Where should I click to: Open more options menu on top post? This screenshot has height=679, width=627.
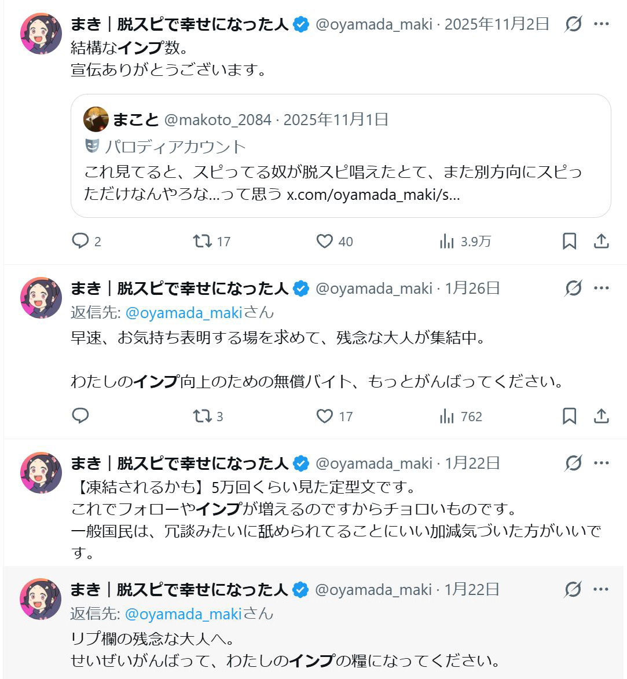[x=602, y=24]
